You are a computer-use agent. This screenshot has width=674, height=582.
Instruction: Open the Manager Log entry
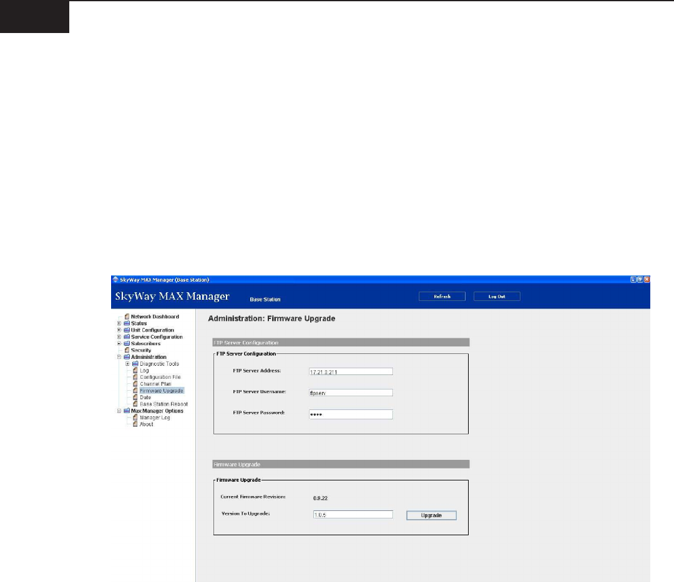[x=155, y=417]
